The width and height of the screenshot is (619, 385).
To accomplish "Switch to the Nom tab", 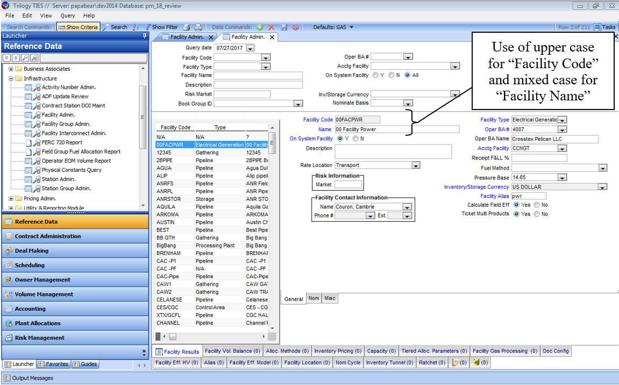I will coord(314,299).
